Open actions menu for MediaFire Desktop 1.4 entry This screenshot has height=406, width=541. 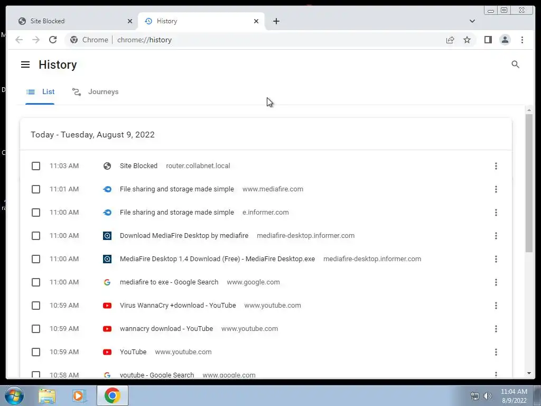496,259
